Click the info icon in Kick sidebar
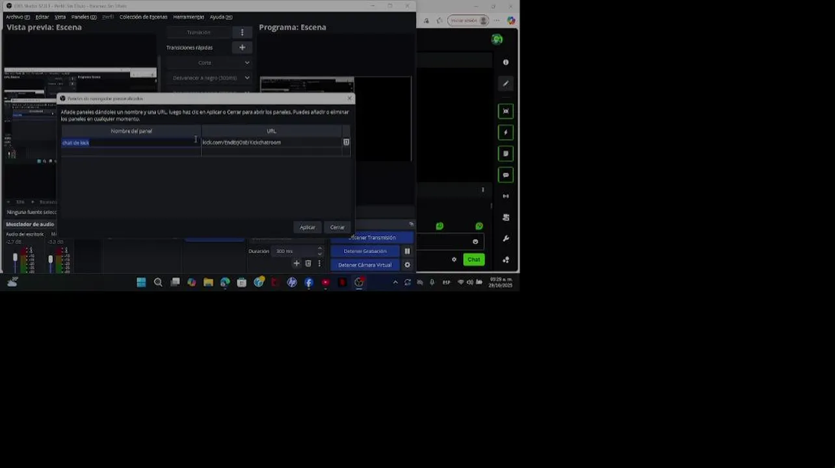 (x=506, y=62)
